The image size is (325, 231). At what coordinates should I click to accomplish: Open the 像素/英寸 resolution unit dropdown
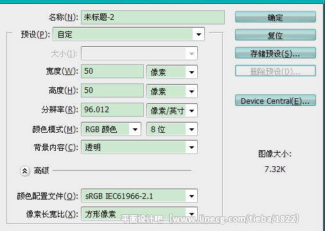pos(172,110)
